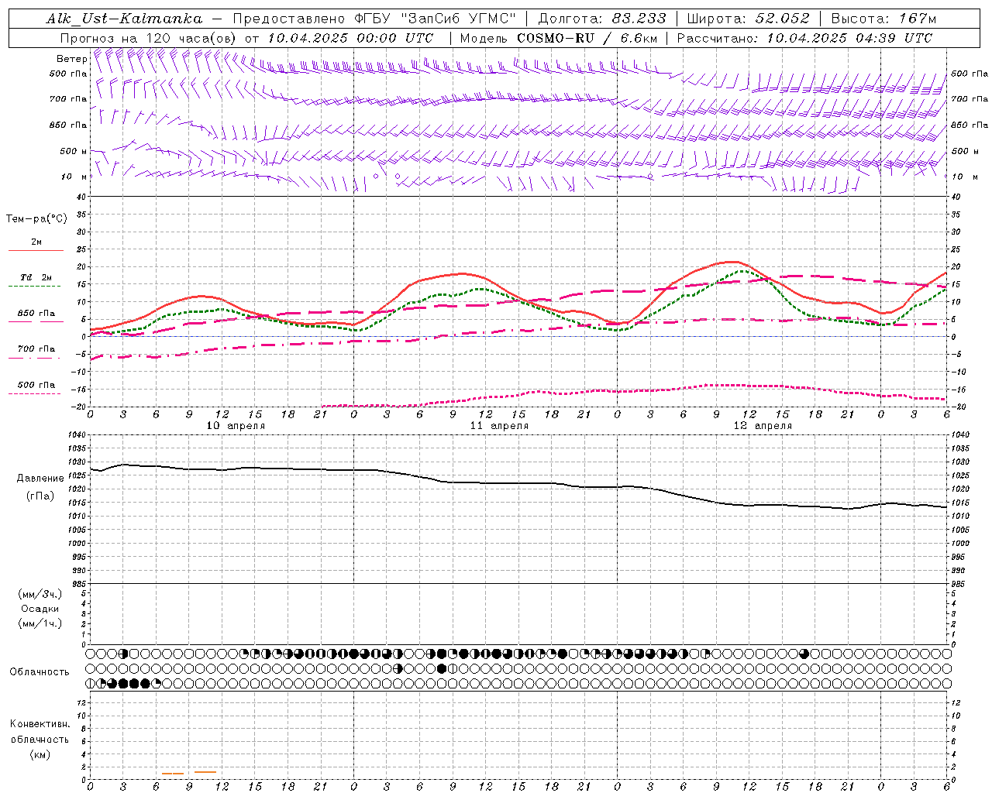Click the station name Alk_Ust-Kaimanka

click(x=124, y=19)
